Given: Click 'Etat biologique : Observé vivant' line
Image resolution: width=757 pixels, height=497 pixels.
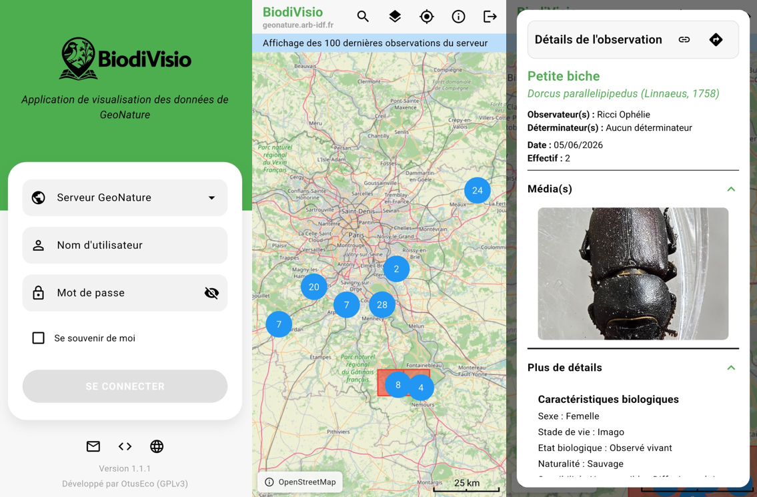Looking at the screenshot, I should [605, 448].
